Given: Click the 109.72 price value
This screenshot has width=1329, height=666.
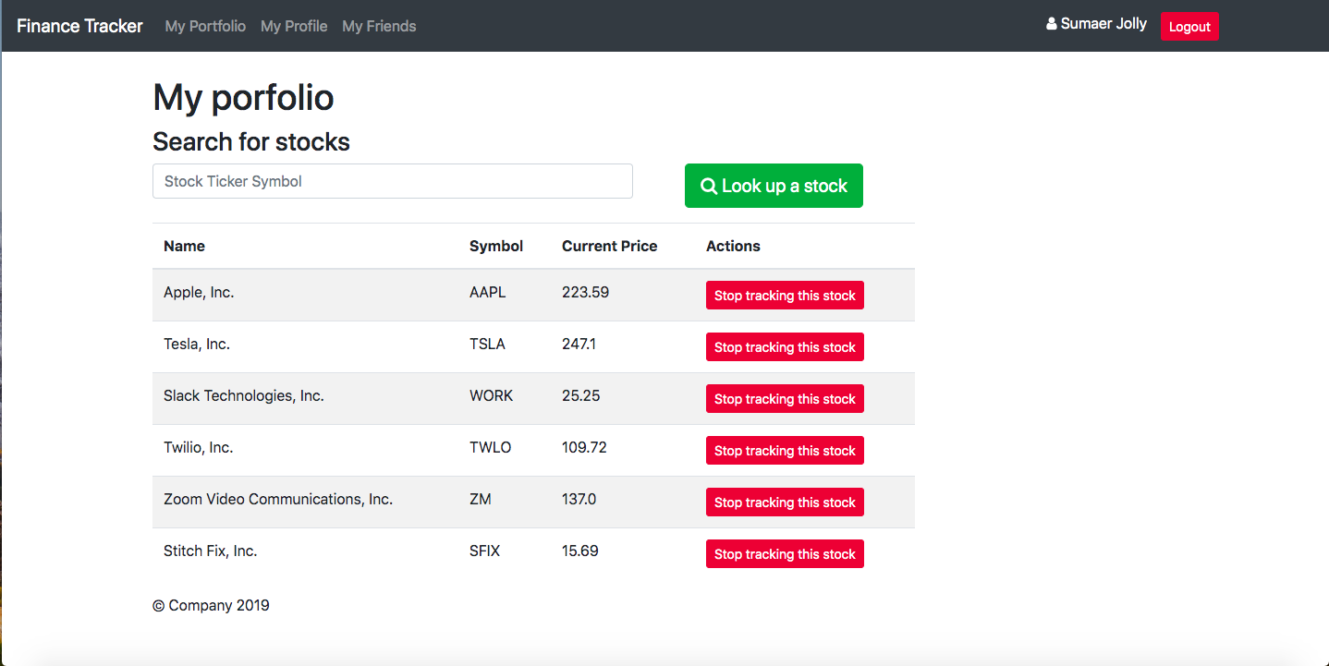Looking at the screenshot, I should (584, 447).
